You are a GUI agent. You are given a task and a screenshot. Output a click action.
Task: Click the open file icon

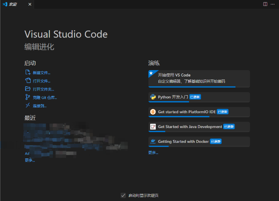click(28, 80)
